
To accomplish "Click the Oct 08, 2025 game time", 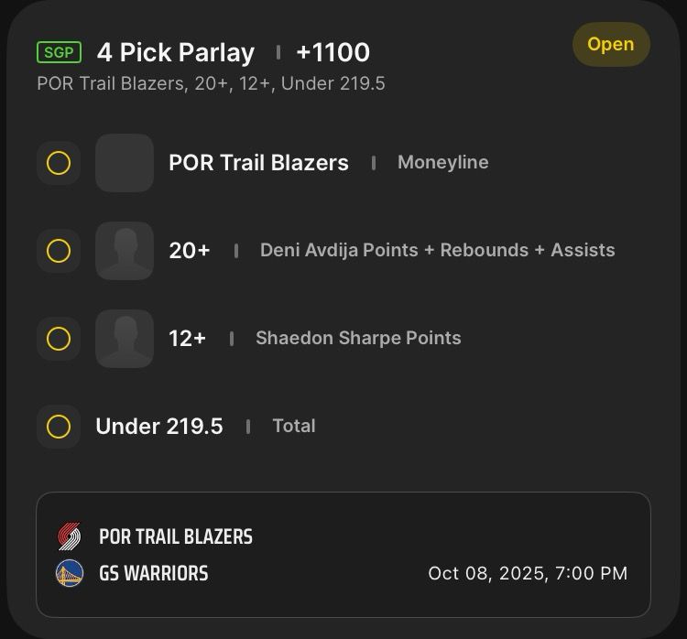I will click(x=528, y=574).
